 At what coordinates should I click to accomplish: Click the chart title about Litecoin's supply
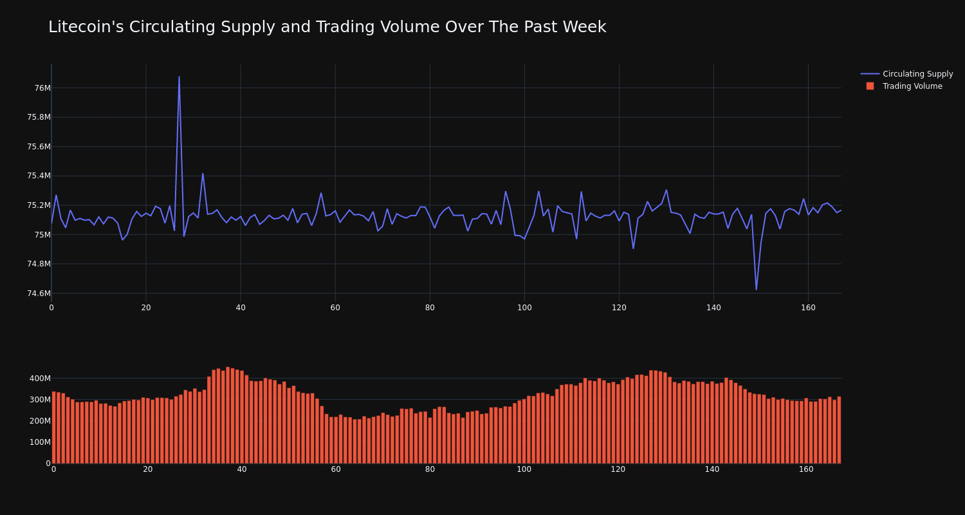327,27
